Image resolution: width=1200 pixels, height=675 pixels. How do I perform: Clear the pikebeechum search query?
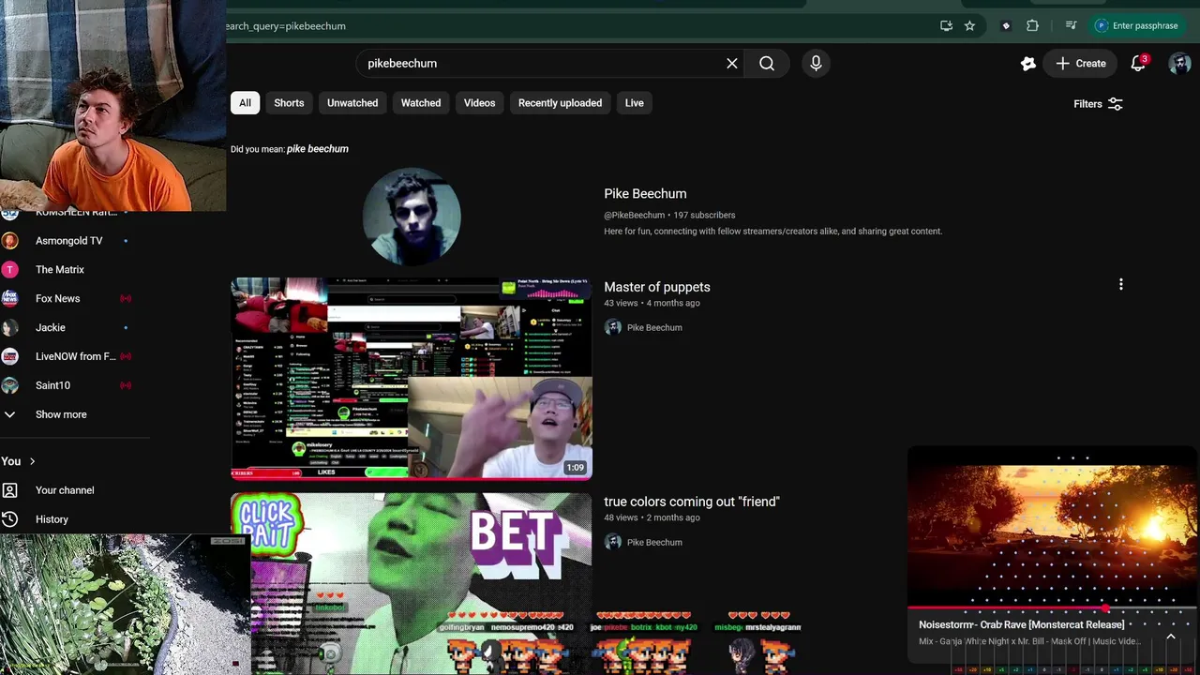pyautogui.click(x=732, y=64)
